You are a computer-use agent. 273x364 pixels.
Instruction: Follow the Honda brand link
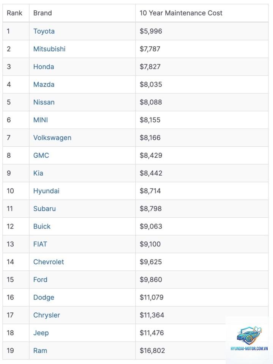[44, 67]
